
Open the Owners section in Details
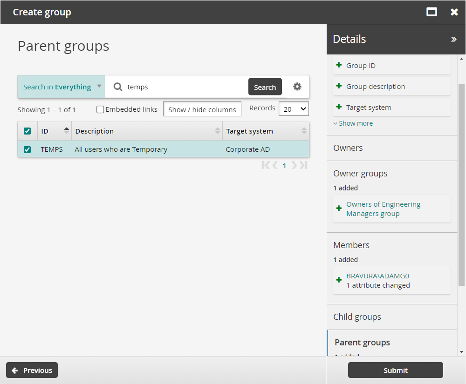tap(348, 148)
